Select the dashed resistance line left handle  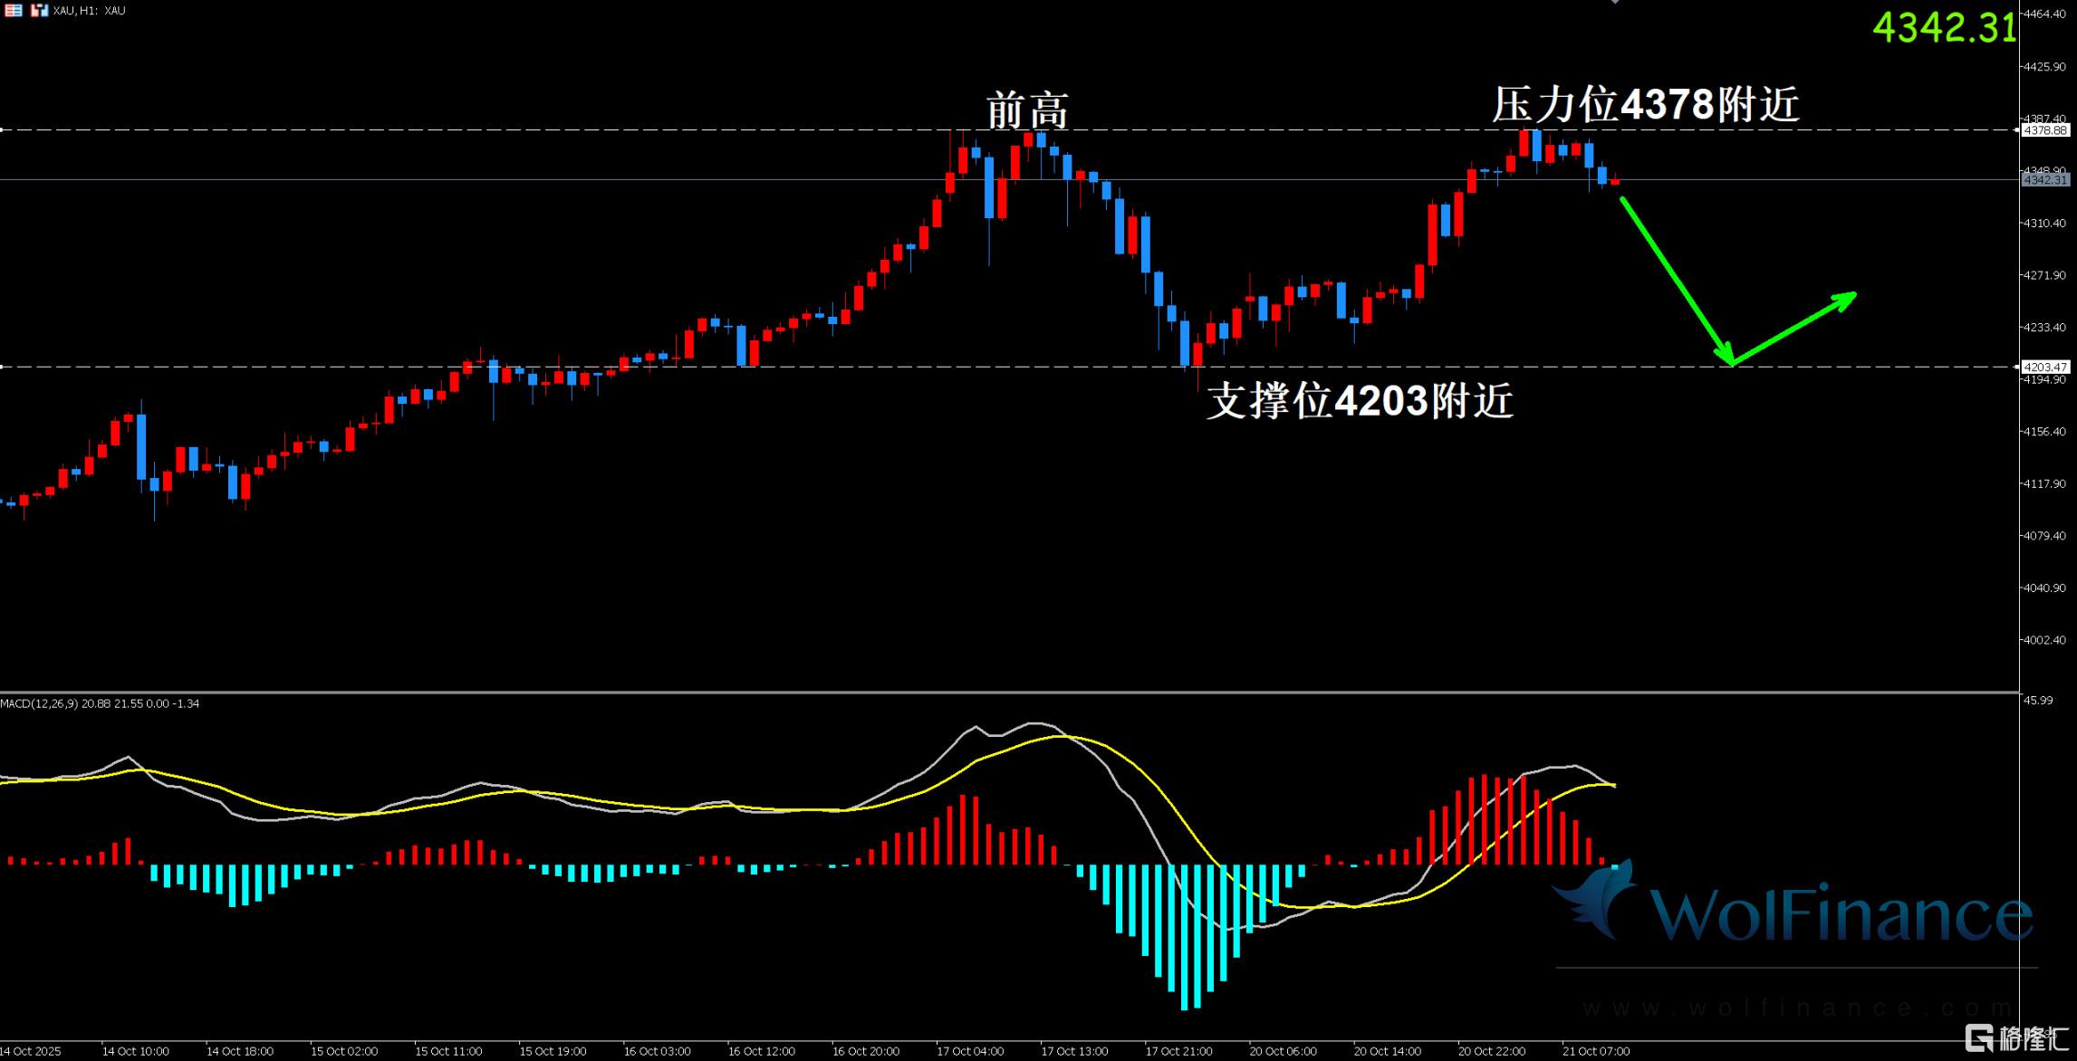pyautogui.click(x=3, y=130)
